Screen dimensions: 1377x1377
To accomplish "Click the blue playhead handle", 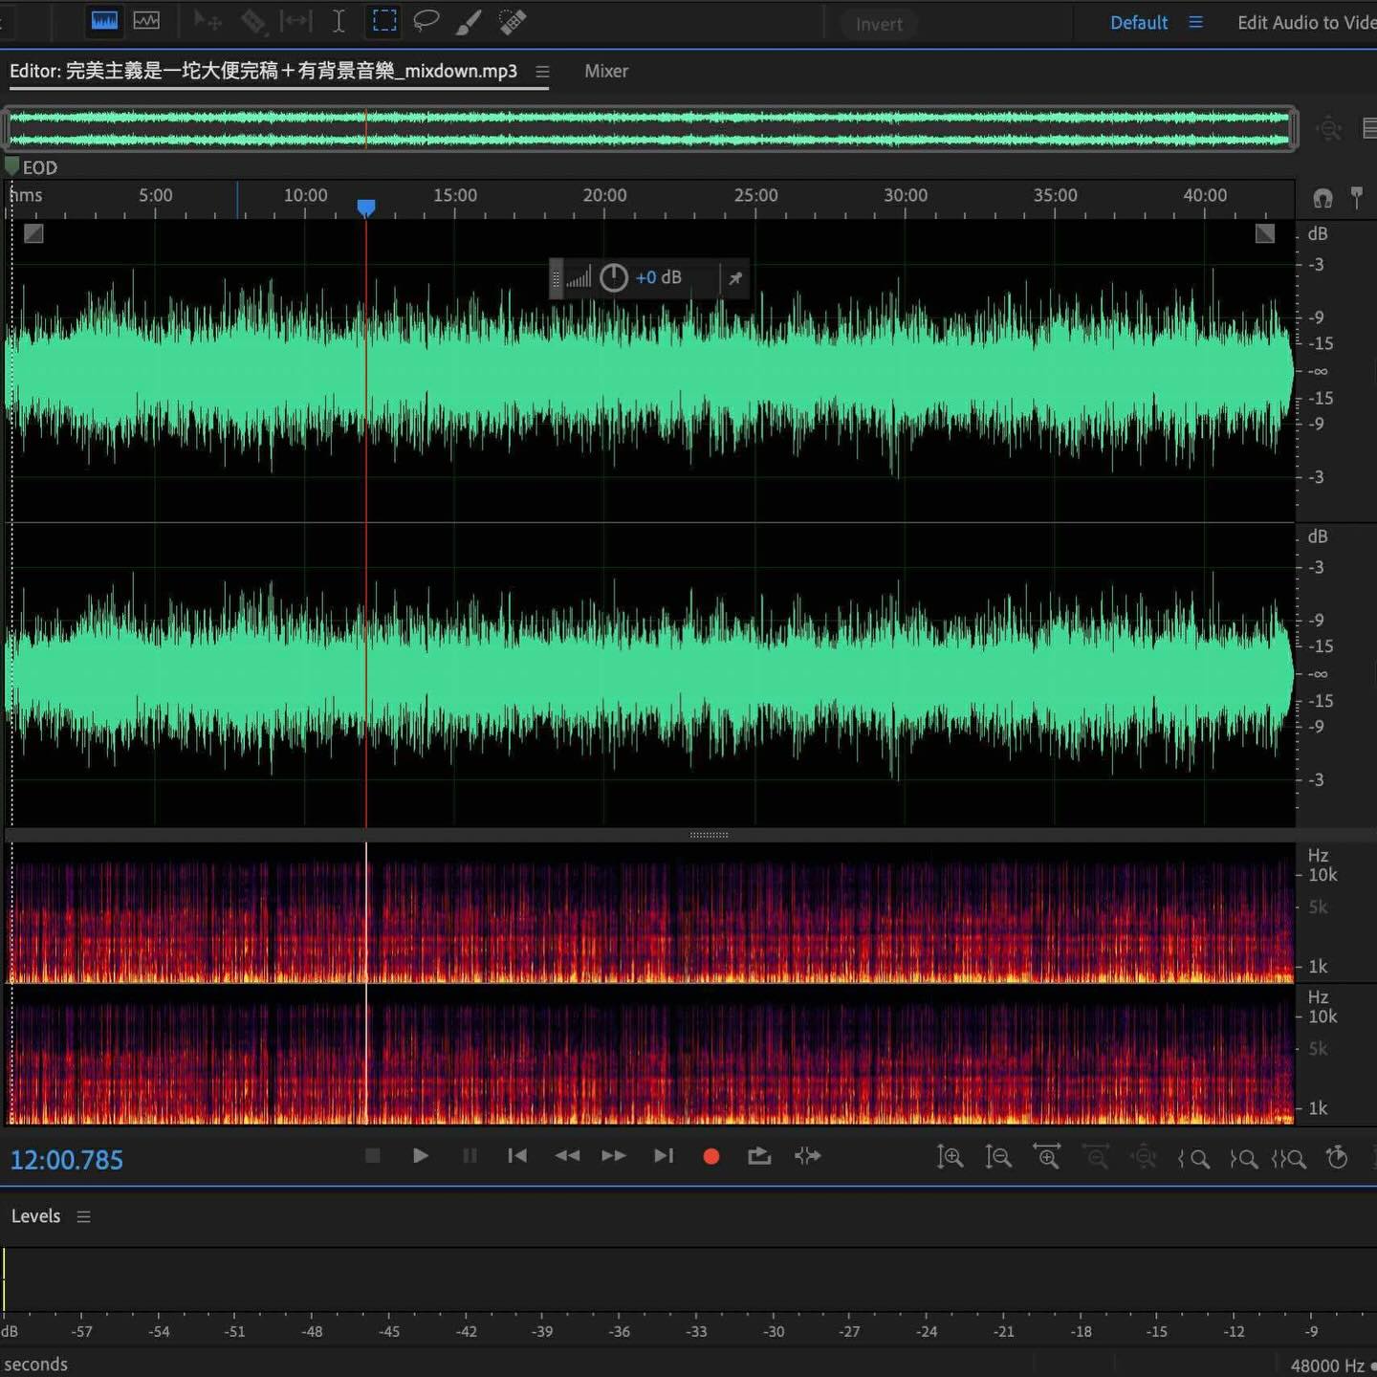I will click(x=366, y=208).
